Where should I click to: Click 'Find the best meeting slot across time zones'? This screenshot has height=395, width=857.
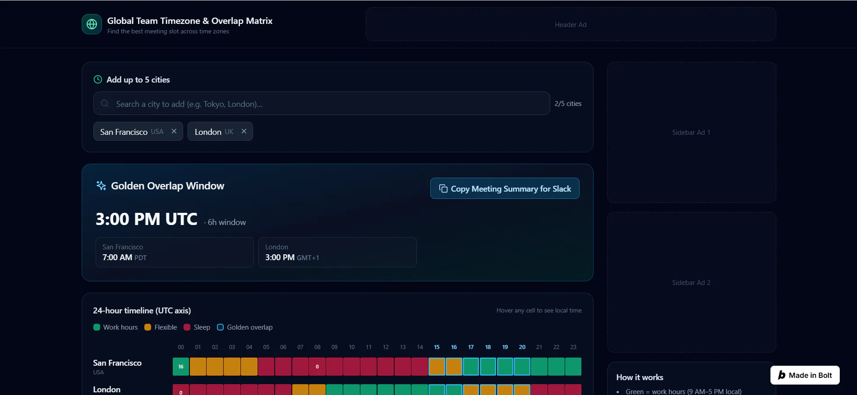168,31
